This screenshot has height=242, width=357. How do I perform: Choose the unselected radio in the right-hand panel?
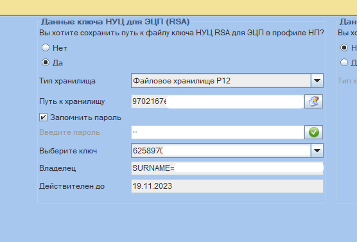pyautogui.click(x=344, y=62)
